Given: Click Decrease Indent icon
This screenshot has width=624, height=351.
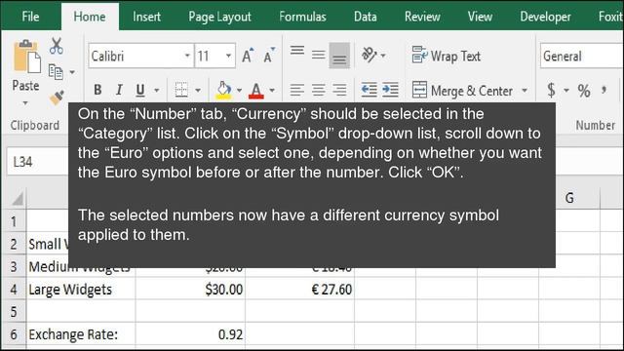Looking at the screenshot, I should (x=369, y=90).
